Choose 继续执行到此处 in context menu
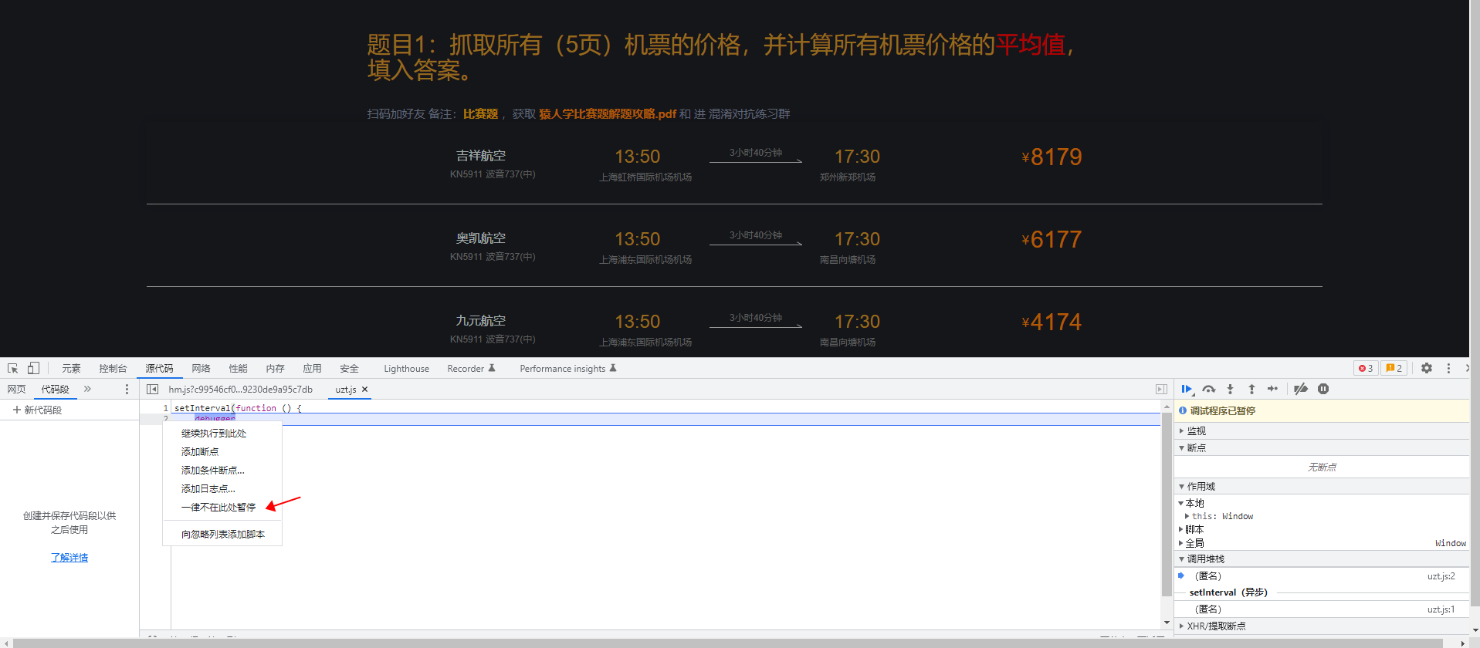1480x648 pixels. (x=222, y=434)
